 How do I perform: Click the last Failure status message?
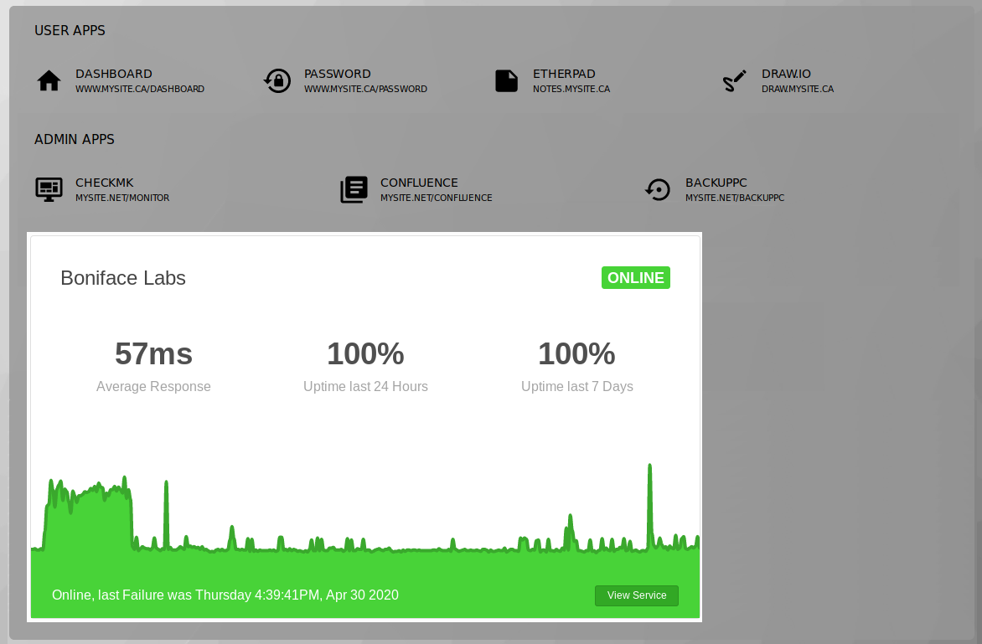click(225, 595)
